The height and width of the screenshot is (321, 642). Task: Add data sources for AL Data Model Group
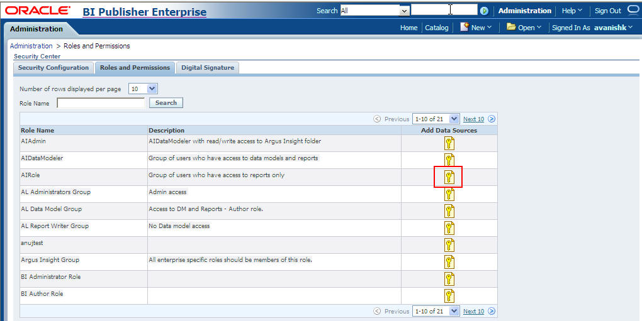click(449, 211)
